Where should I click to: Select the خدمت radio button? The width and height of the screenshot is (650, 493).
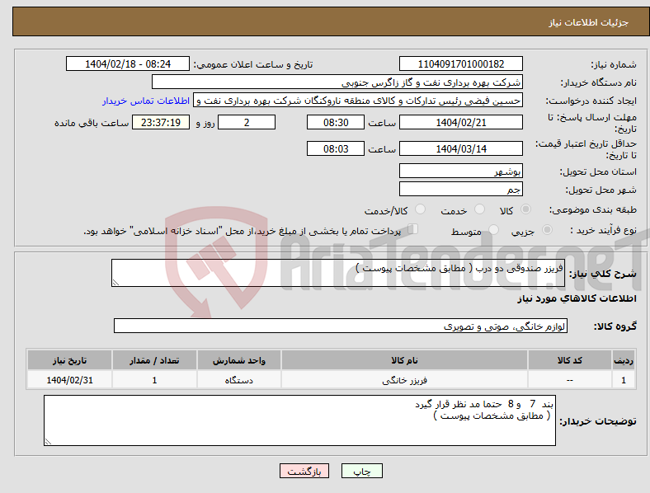click(479, 209)
